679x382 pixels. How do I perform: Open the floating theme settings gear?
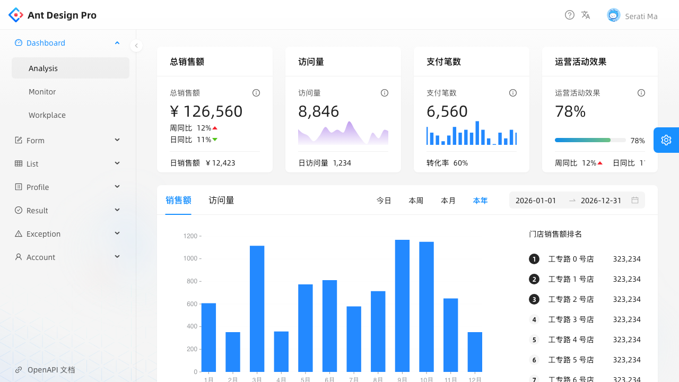point(666,140)
